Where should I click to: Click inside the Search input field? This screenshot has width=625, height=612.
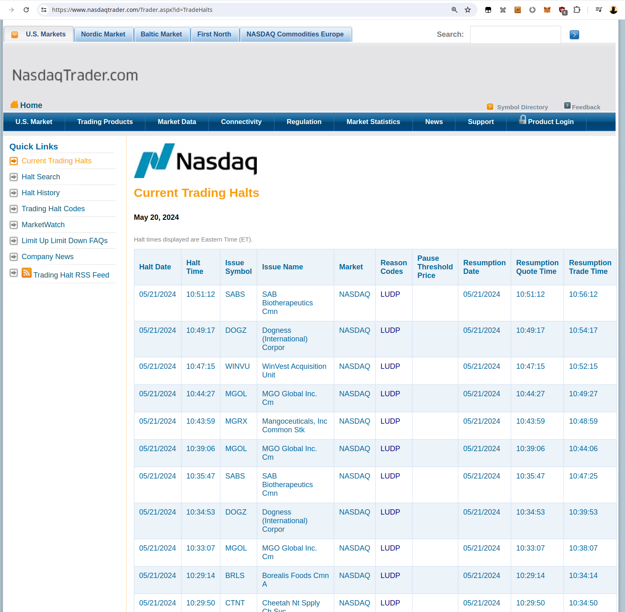[x=515, y=35]
